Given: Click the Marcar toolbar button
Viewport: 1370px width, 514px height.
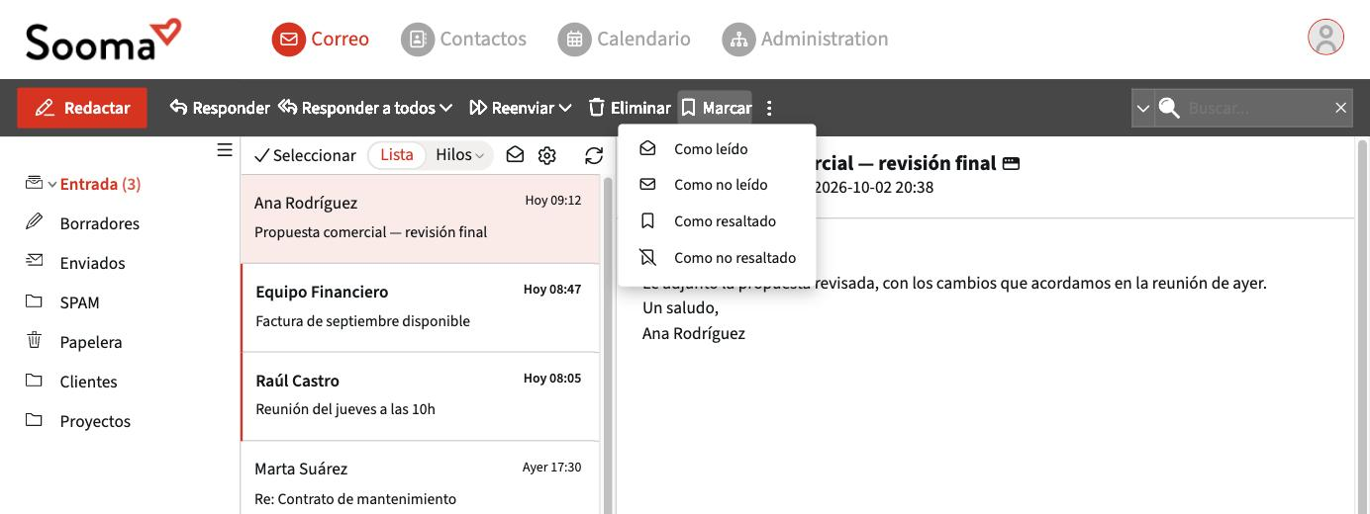Looking at the screenshot, I should coord(716,108).
